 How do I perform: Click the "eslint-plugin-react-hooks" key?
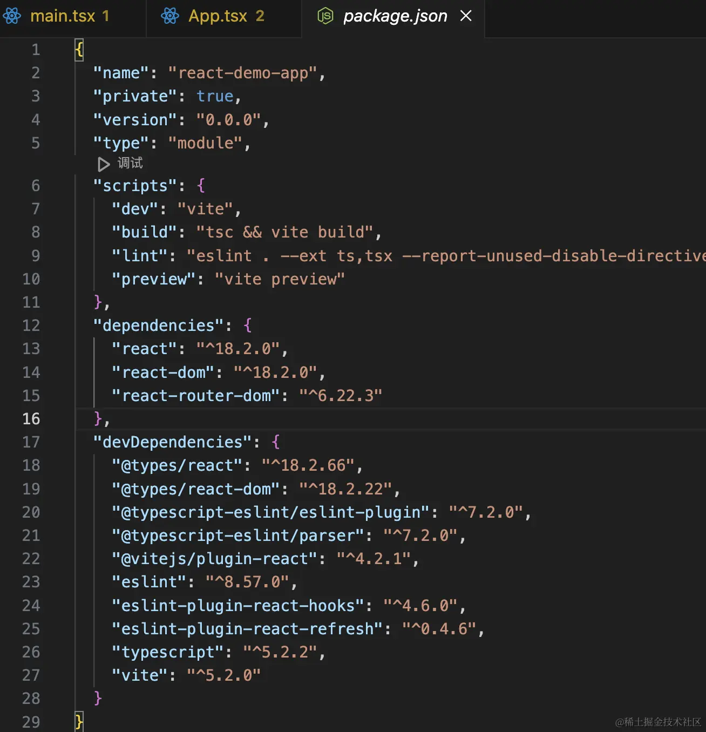238,606
